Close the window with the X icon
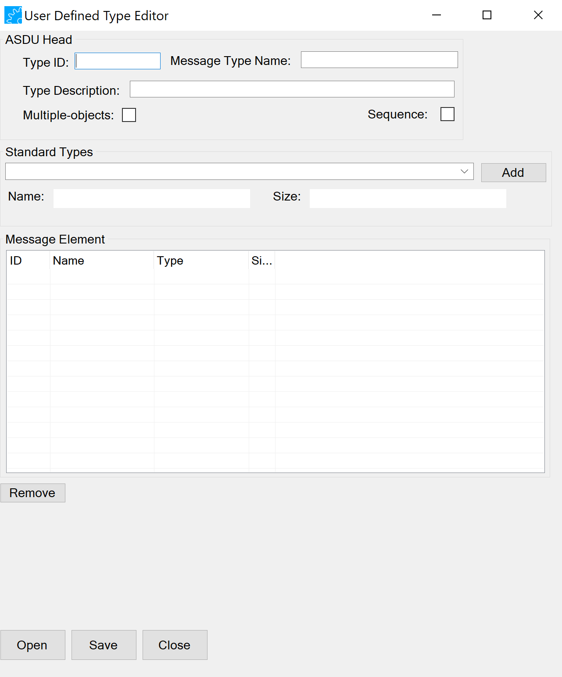Image resolution: width=562 pixels, height=677 pixels. (x=538, y=15)
